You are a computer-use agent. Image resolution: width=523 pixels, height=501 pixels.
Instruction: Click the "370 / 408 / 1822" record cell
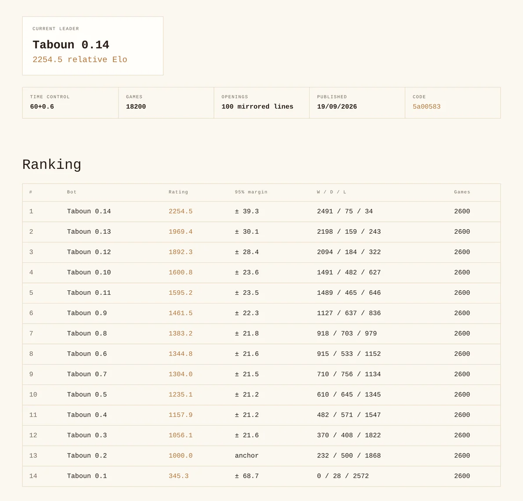(x=349, y=436)
